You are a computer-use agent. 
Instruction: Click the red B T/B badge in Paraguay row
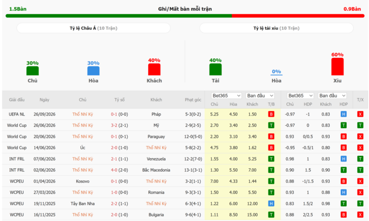tap(271, 137)
